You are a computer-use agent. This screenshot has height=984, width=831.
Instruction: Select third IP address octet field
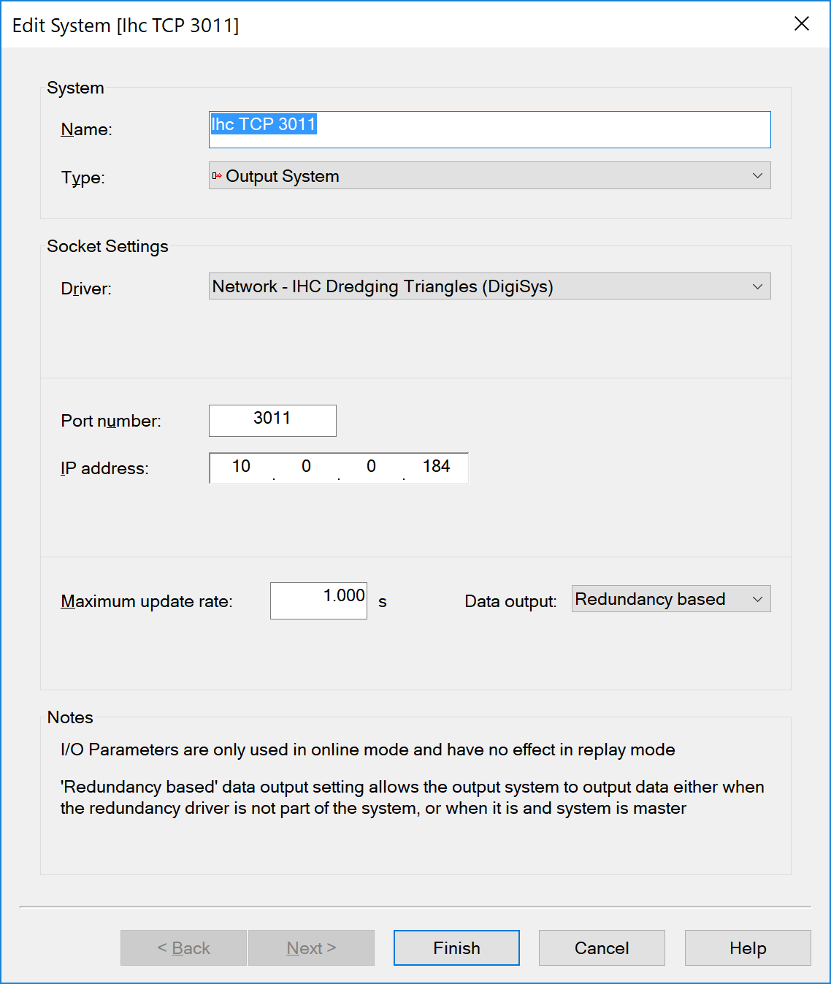click(x=371, y=468)
